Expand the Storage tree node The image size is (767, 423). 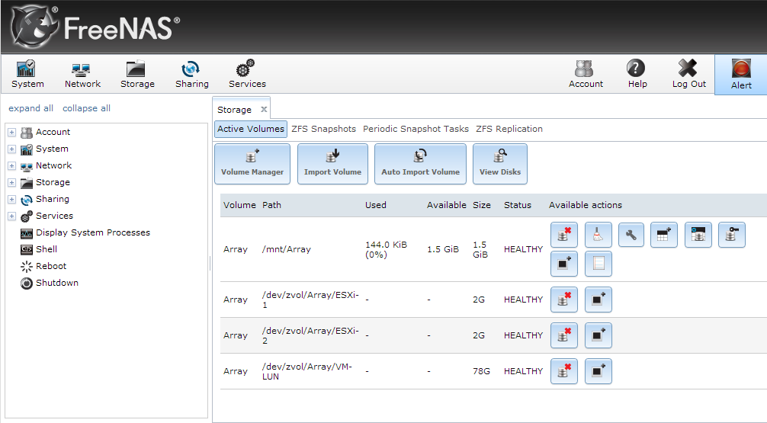point(11,182)
